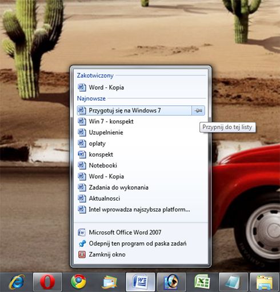Open recent document 'Notebooki'

(x=141, y=165)
